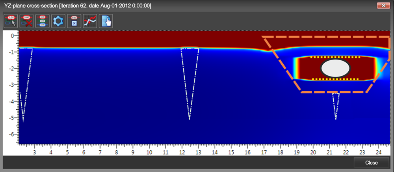Click the contour label with checkbox icon
Viewport: 394px width, 172px height.
[x=74, y=21]
